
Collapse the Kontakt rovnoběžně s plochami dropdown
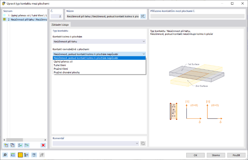(144, 54)
